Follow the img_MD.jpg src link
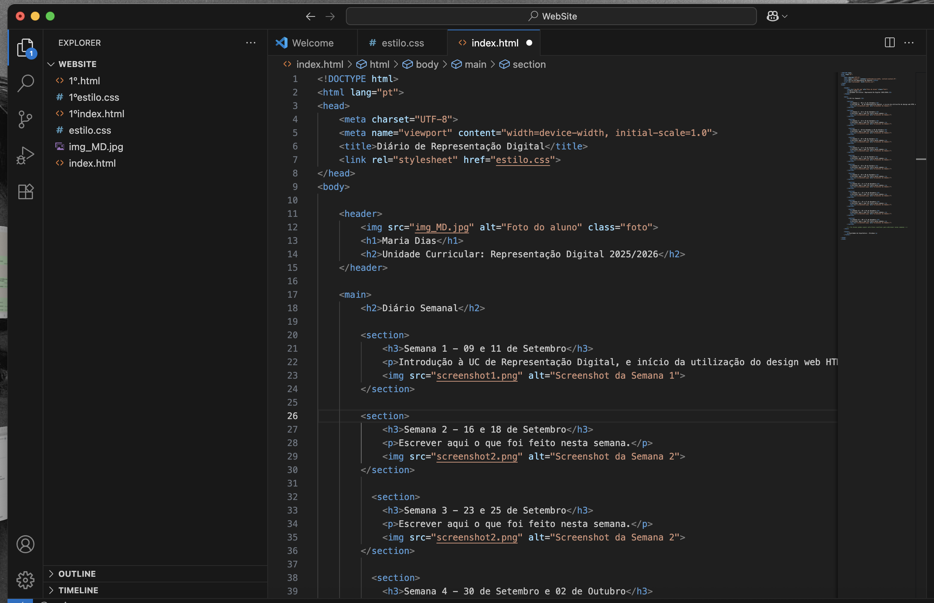934x603 pixels. (x=442, y=227)
